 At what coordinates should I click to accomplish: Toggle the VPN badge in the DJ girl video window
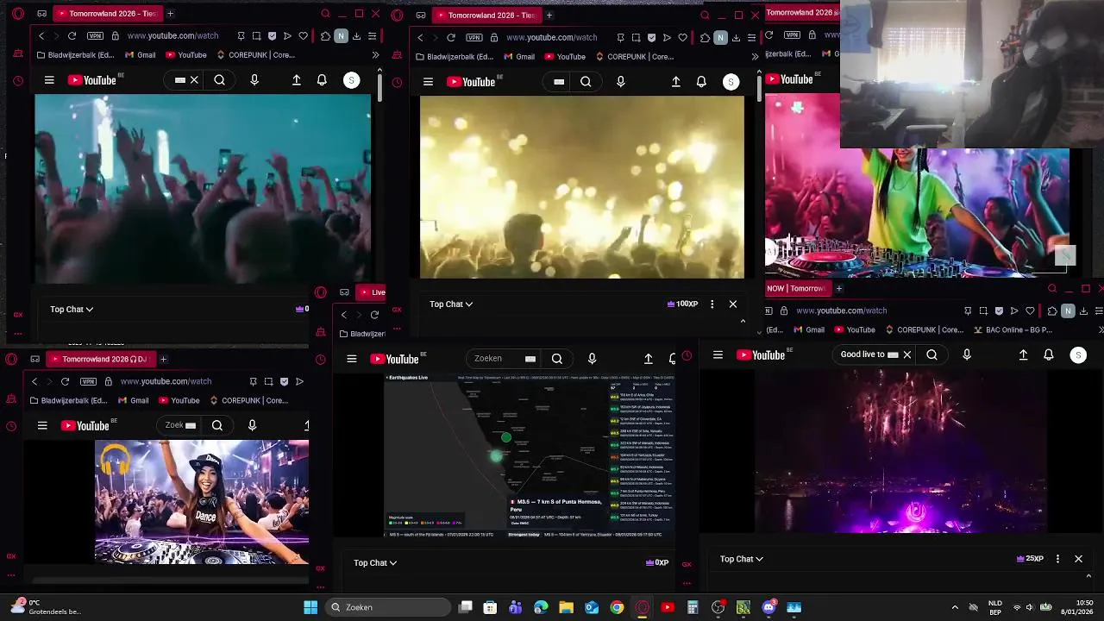[x=88, y=381]
